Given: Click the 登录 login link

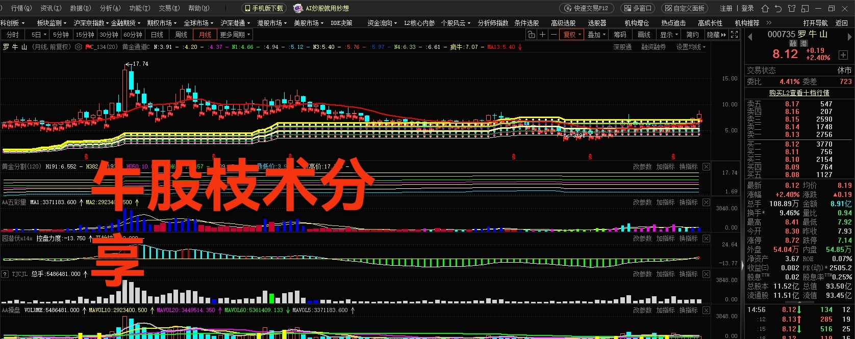Looking at the screenshot, I should pyautogui.click(x=747, y=8).
